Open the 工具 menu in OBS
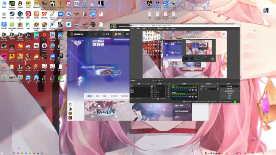 (167, 28)
